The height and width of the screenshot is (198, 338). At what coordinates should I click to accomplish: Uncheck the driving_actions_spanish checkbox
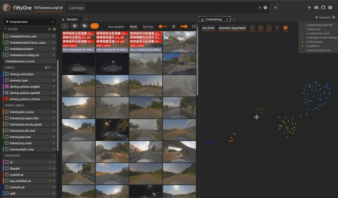click(7, 93)
